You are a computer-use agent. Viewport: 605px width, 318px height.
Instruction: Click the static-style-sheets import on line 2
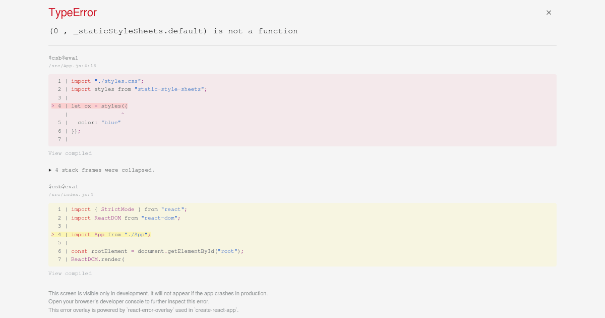point(168,89)
